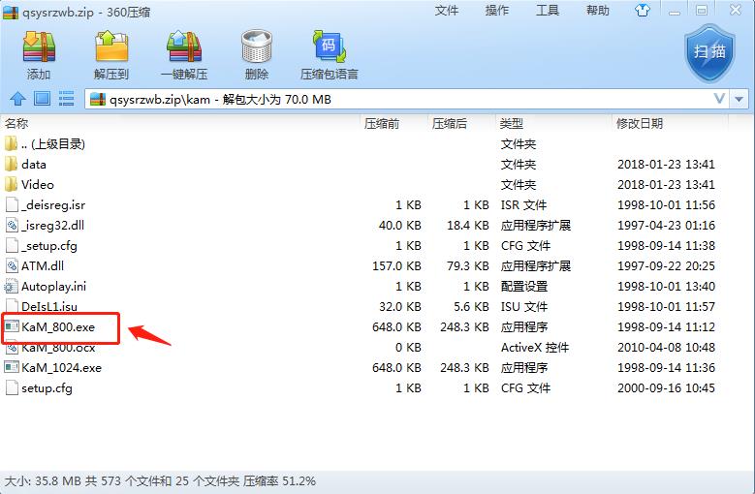
Task: Sort by 修改日期 column header
Action: coord(640,123)
